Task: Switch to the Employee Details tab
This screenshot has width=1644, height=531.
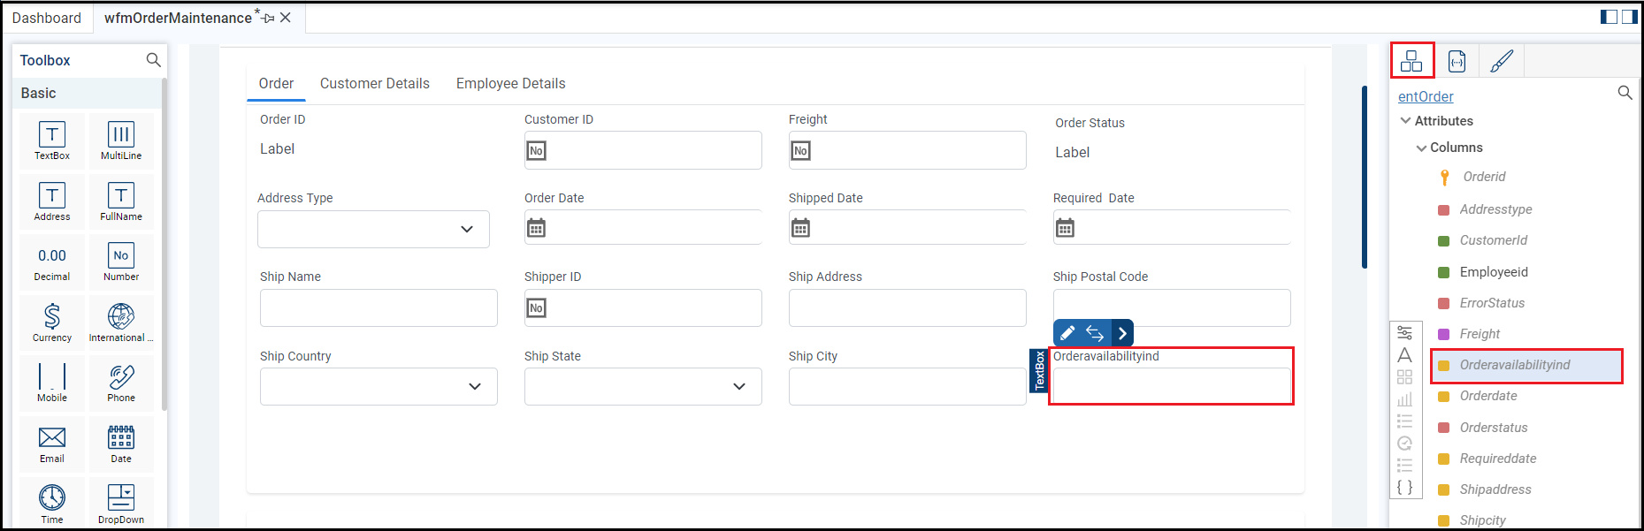Action: pos(510,84)
